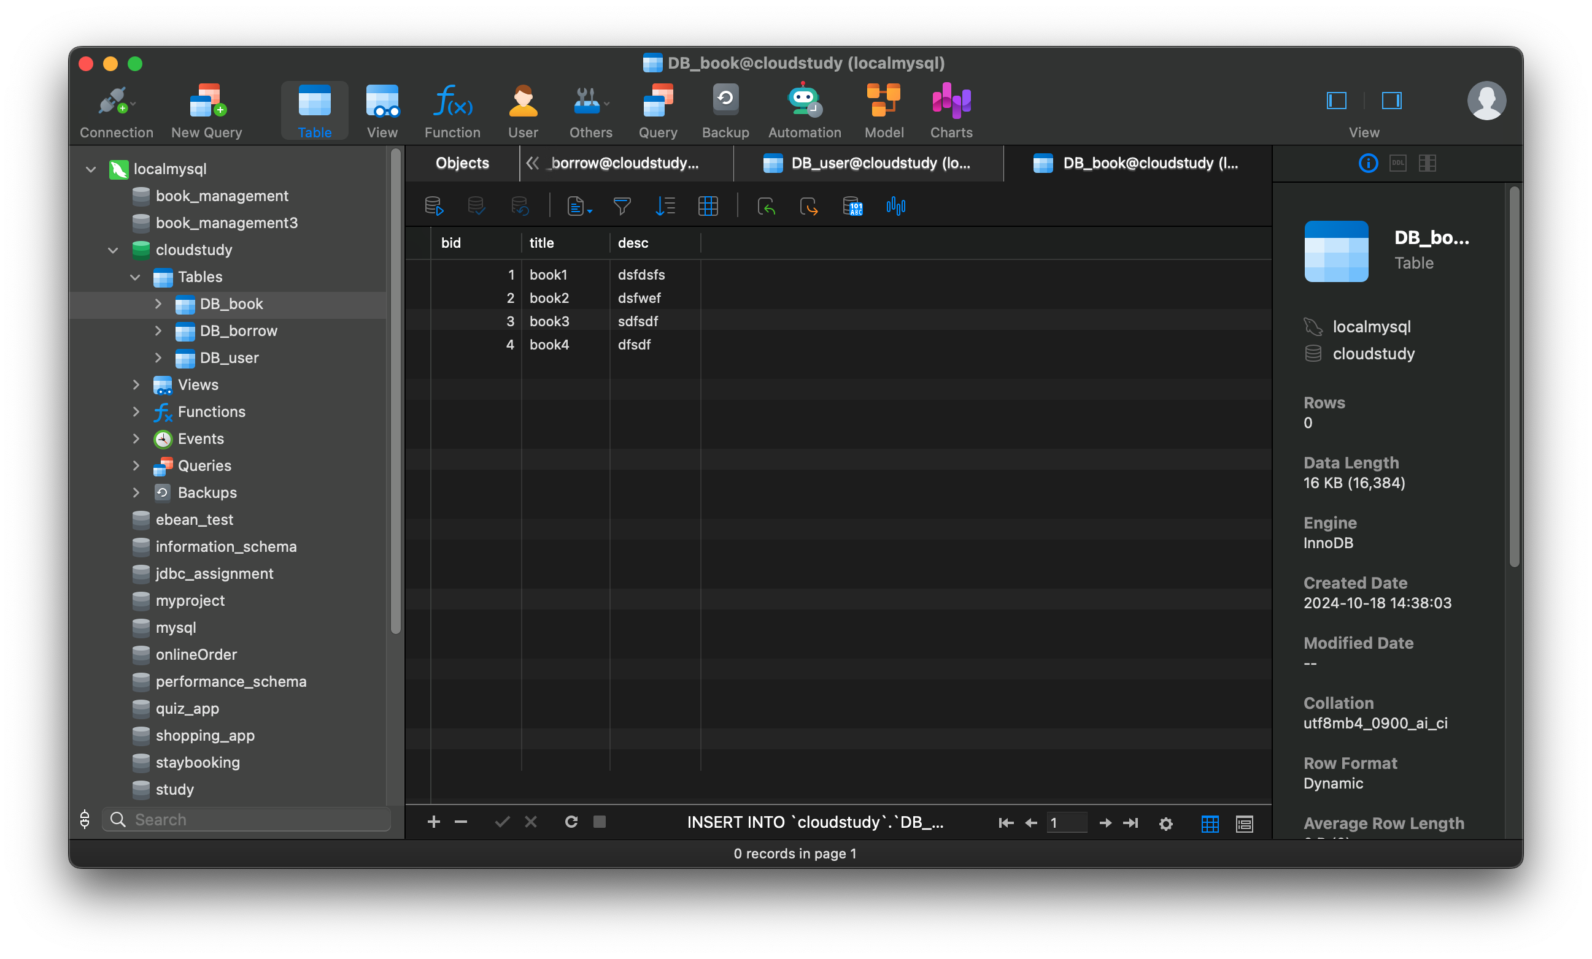Open the Automation tool in the toolbar
The width and height of the screenshot is (1592, 959).
(804, 110)
